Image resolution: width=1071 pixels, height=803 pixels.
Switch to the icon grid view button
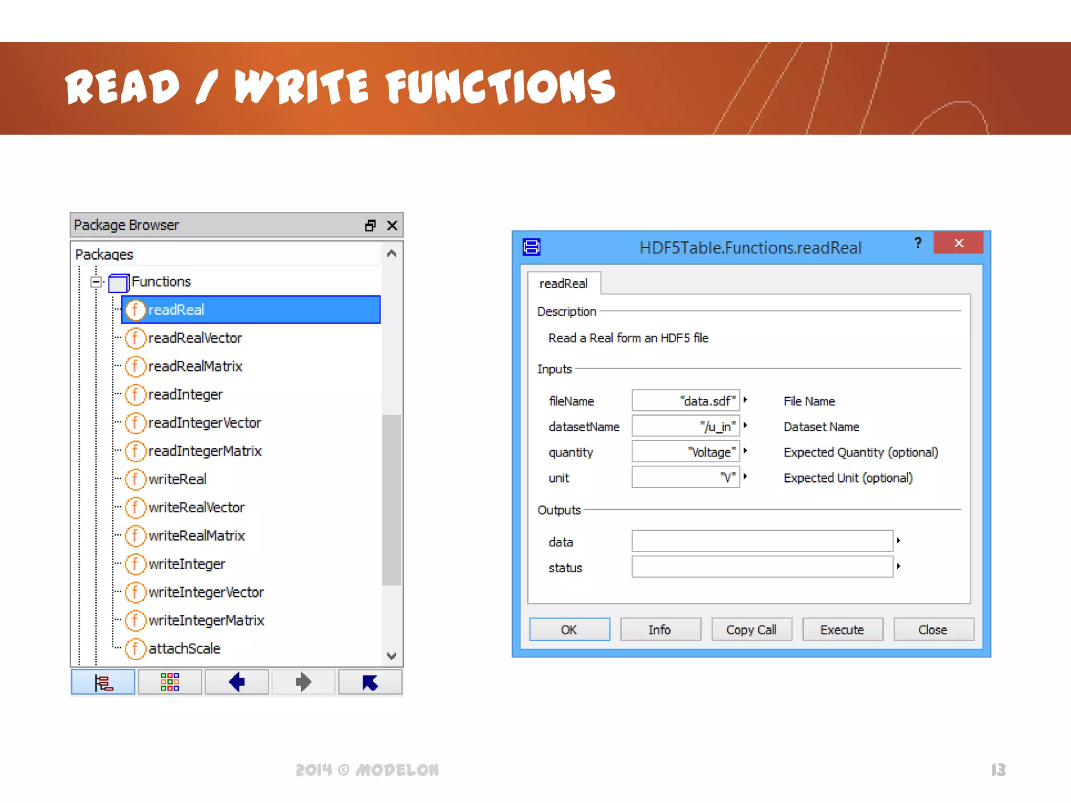169,682
